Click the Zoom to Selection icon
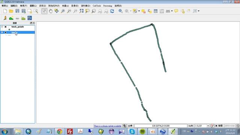 click(x=87, y=11)
